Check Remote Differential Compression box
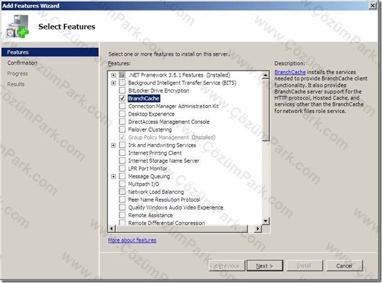Viewport: 382px width, 283px height. pos(123,223)
